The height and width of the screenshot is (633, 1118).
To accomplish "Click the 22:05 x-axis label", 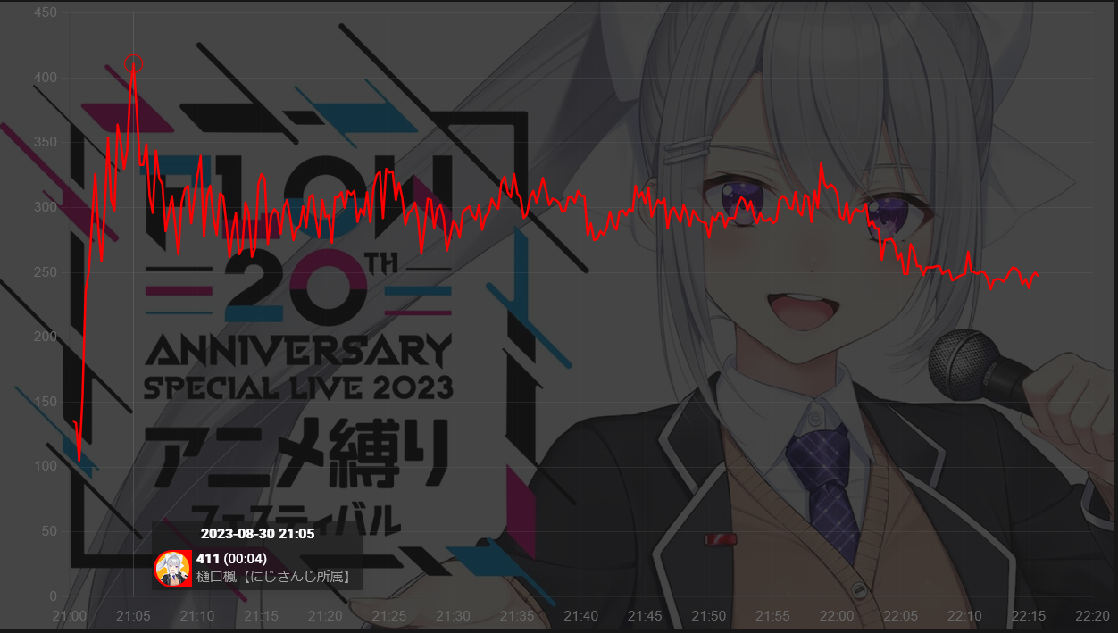I will point(901,616).
